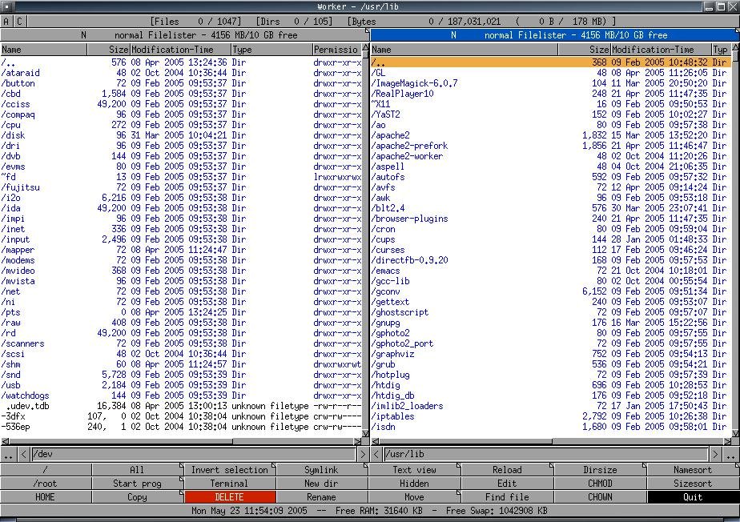Click left pane Modification-Time column header
Screen dimensions: 740x522
[180, 50]
